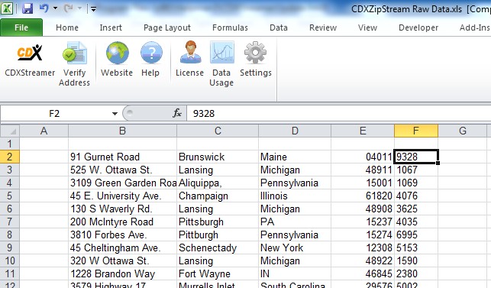Select the New York state cell
Screen dimensions: 491x288
295,248
